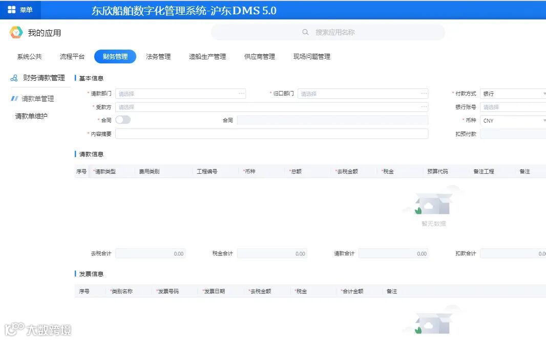Click the 发票日期 column header

214,291
